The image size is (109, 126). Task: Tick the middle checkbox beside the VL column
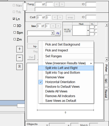click(96, 30)
